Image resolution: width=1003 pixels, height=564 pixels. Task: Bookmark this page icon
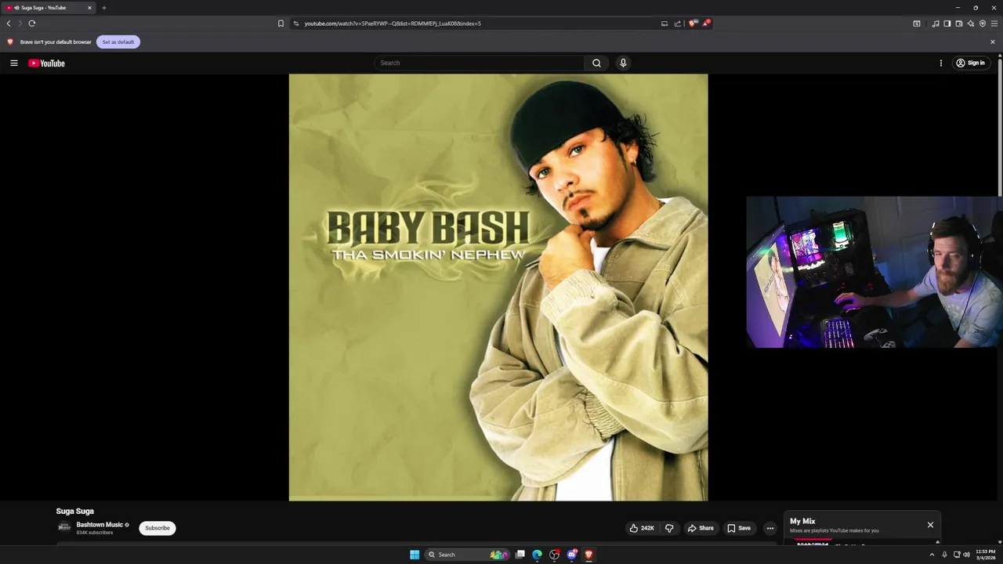(x=281, y=23)
